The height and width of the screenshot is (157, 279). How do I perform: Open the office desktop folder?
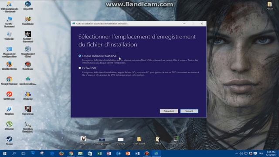pyautogui.click(x=158, y=140)
